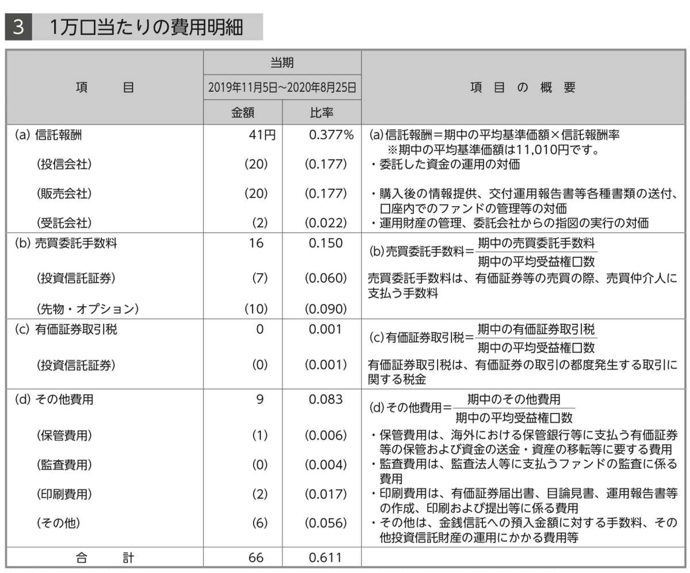Select the '(監査費用)' row label
Screen dimensions: 690x573
tap(63, 464)
